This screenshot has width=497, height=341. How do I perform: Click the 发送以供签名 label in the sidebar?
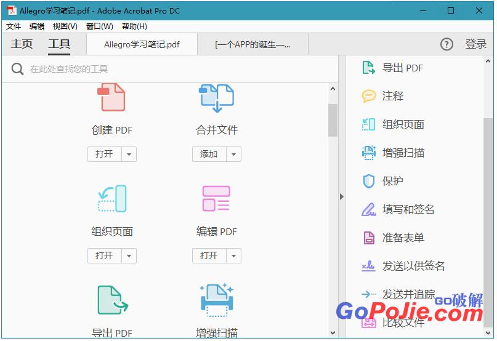[x=413, y=266]
